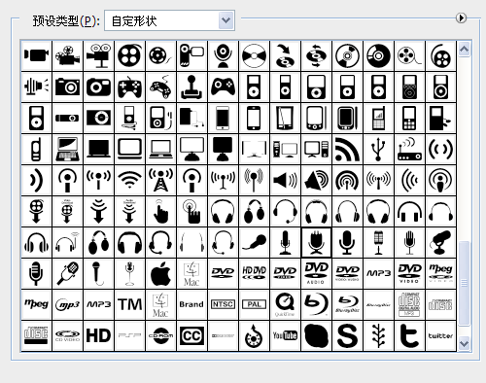Viewport: 486px width, 383px height.
Task: Choose the QuickTime logo shape
Action: point(285,304)
